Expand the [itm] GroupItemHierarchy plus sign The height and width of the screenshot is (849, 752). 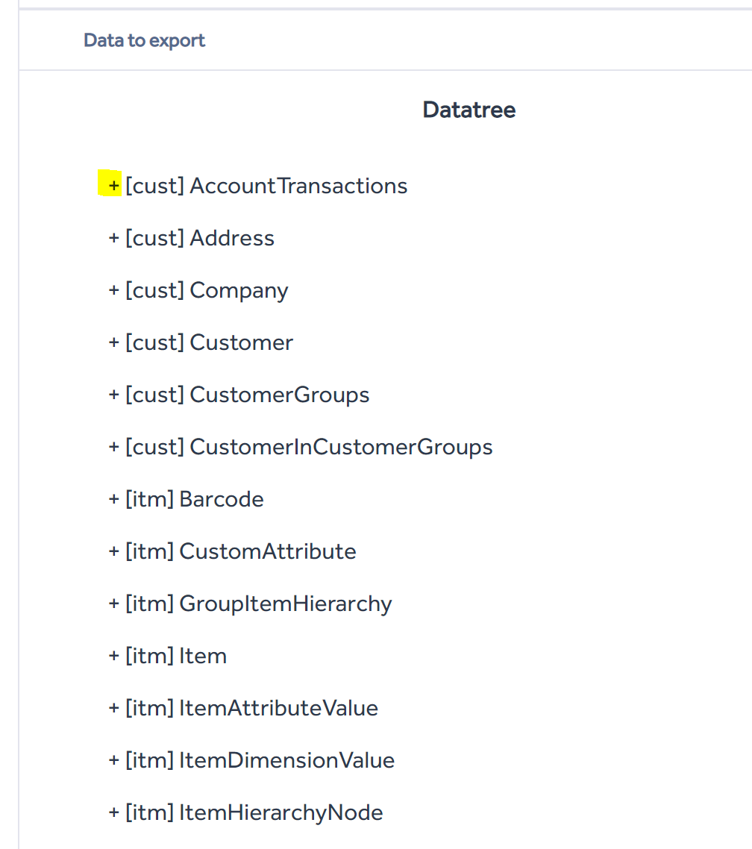tap(113, 604)
